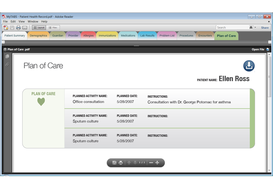Click into the Search field
Screen dimensions: 273x188
pos(233,27)
